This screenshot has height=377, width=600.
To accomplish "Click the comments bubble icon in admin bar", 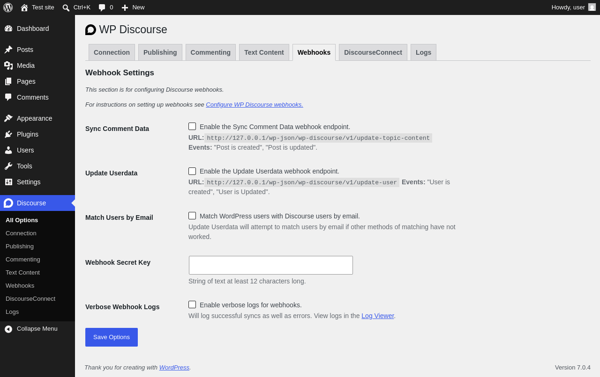I will [102, 7].
